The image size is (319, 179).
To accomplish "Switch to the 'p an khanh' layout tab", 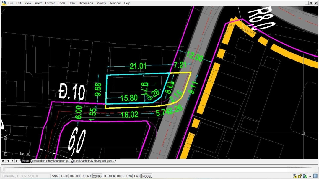I will click(93, 161).
